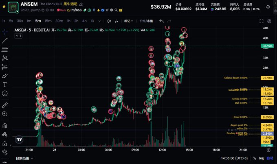Click the green pill pump icon
277x164 pixels.
click(85, 10)
